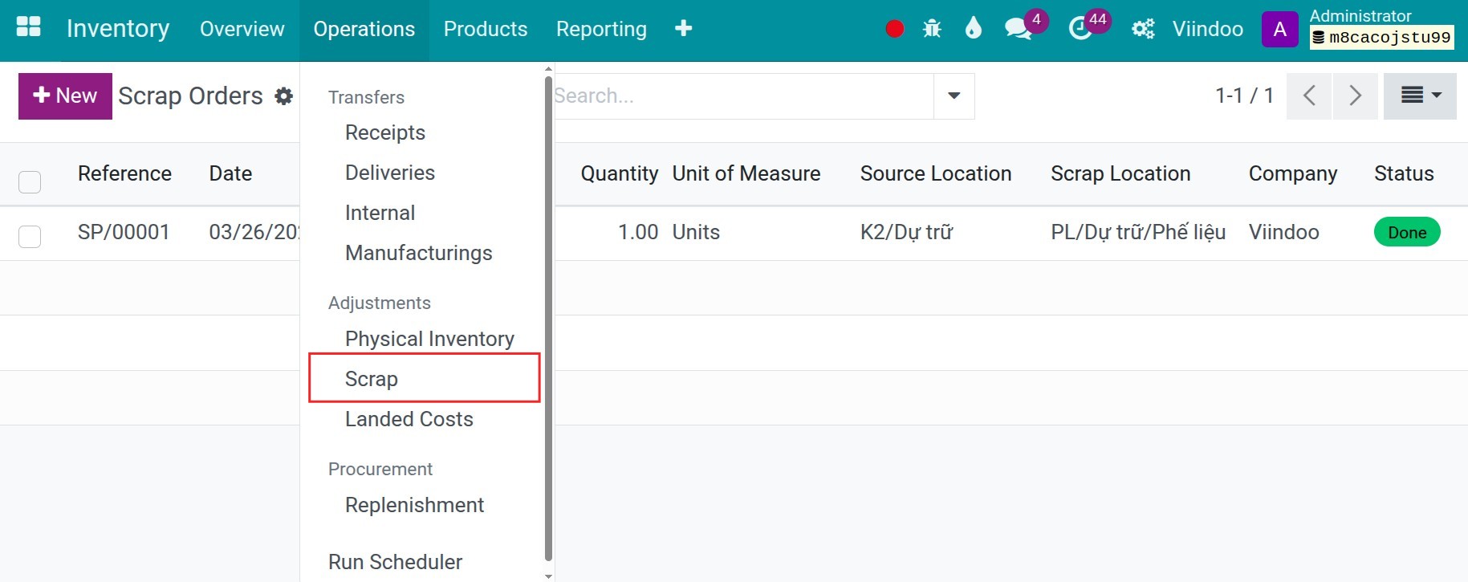
Task: Create a new scrap order
Action: pyautogui.click(x=65, y=96)
